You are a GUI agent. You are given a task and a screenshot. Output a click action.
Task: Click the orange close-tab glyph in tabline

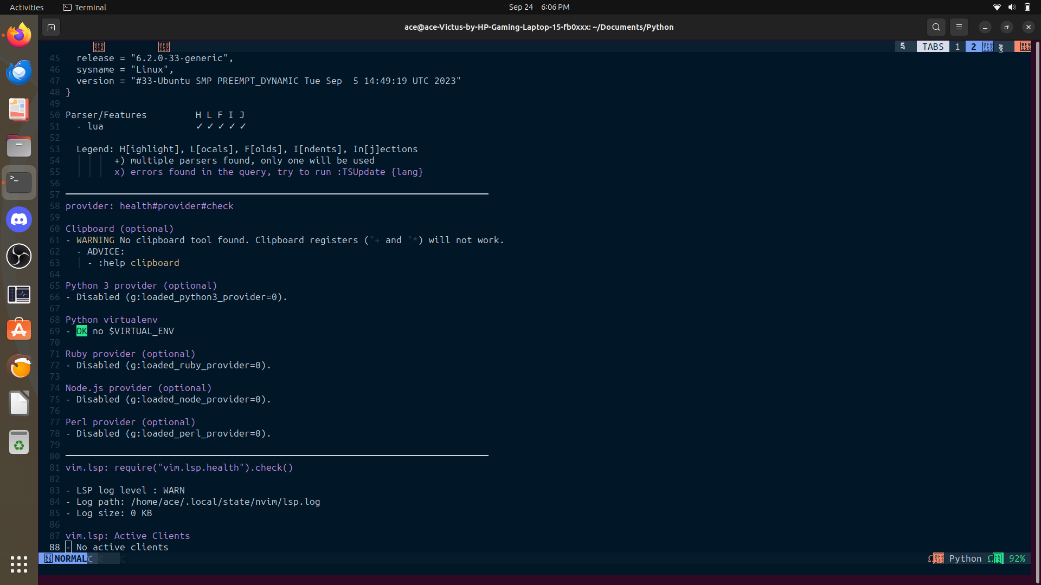[1025, 47]
